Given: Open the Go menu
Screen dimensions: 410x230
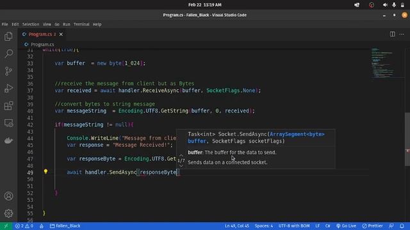Looking at the screenshot, I should pyautogui.click(x=57, y=24).
